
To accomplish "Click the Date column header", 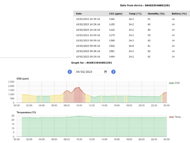I will pos(79,14).
